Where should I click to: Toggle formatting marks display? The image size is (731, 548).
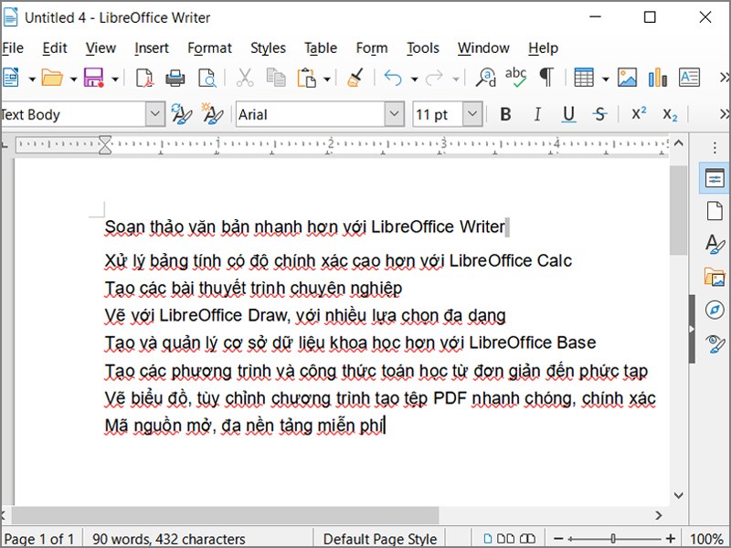click(x=546, y=78)
